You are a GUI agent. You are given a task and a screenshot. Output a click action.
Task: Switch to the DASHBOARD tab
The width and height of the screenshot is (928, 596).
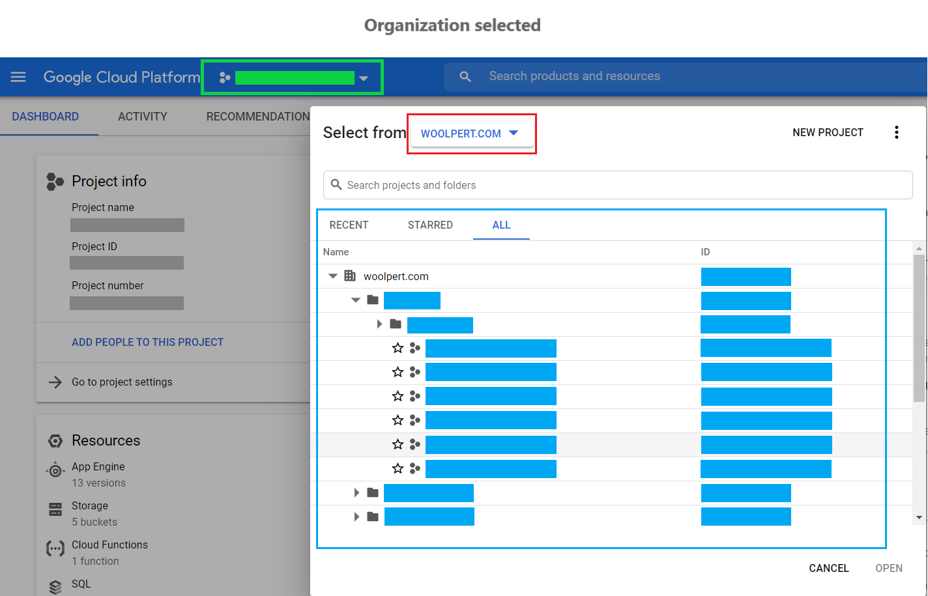tap(46, 117)
